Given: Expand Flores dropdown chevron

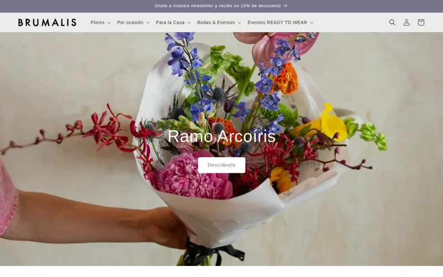Looking at the screenshot, I should point(109,23).
